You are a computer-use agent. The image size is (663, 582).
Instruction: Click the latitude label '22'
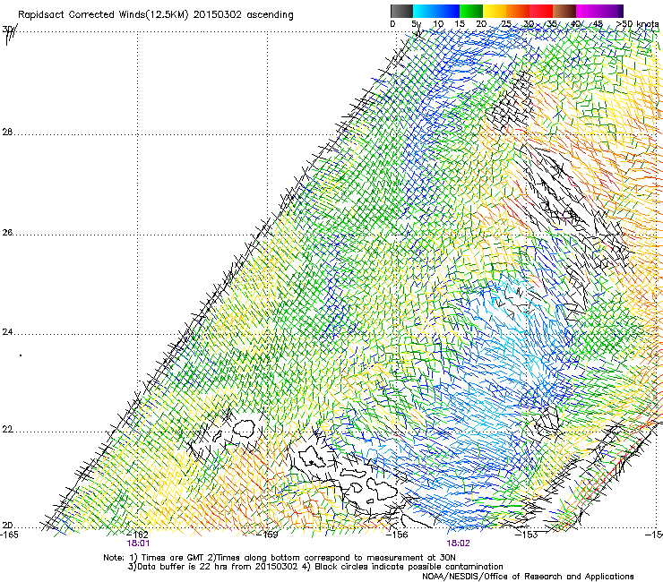7,430
